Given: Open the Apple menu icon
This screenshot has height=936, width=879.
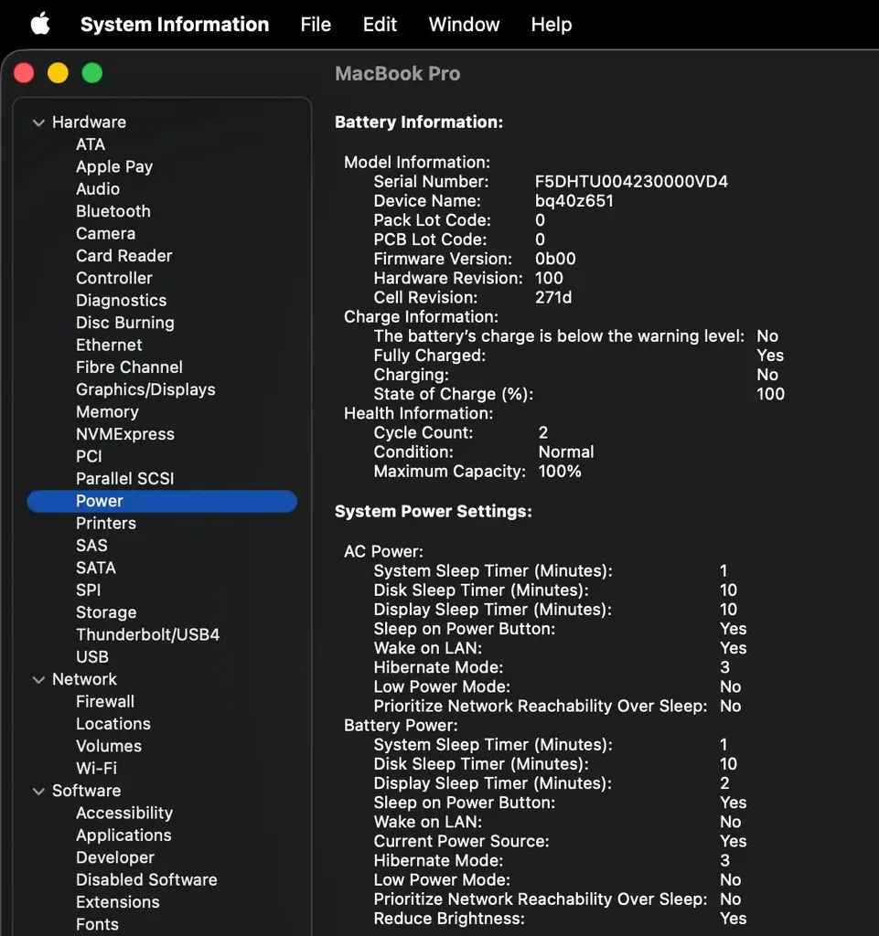Looking at the screenshot, I should coord(40,25).
